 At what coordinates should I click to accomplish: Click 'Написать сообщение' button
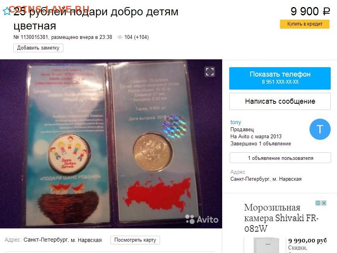tap(280, 101)
